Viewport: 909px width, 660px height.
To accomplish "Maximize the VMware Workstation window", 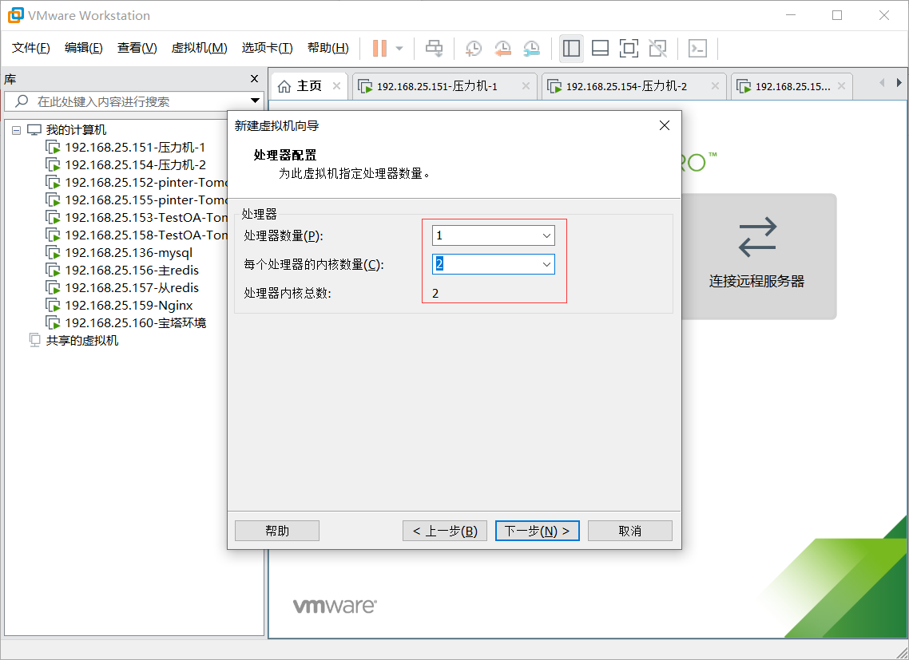I will (x=837, y=16).
